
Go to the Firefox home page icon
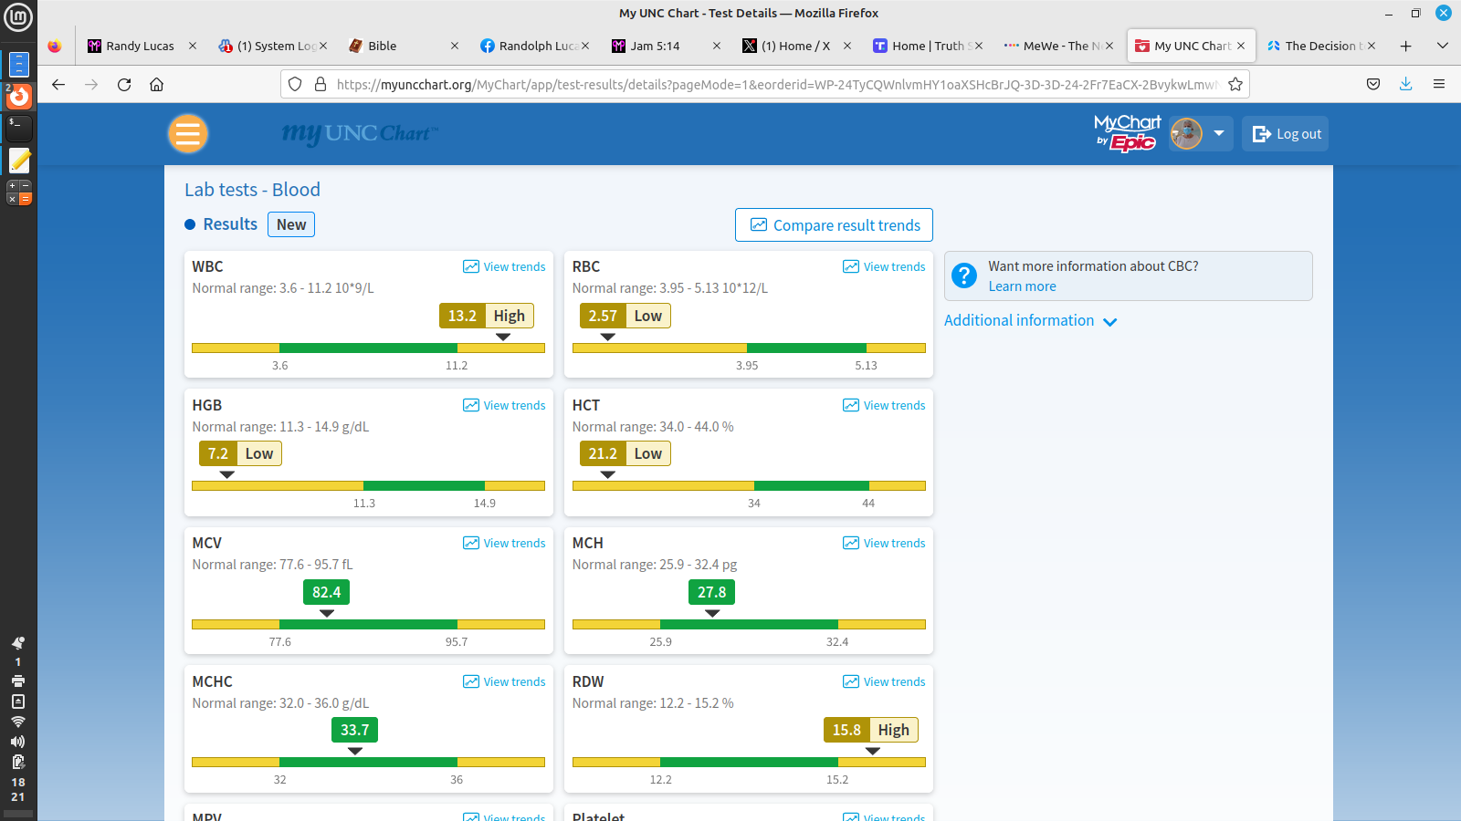(x=157, y=85)
